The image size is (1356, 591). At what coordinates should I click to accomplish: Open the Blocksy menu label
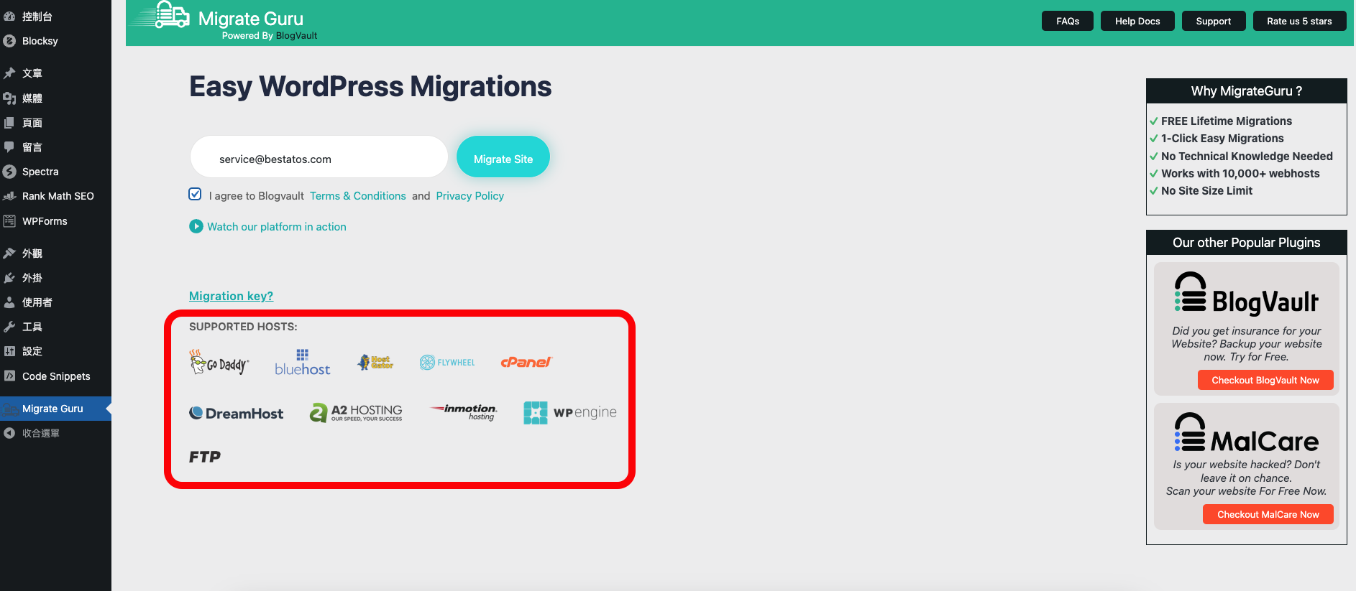[40, 41]
